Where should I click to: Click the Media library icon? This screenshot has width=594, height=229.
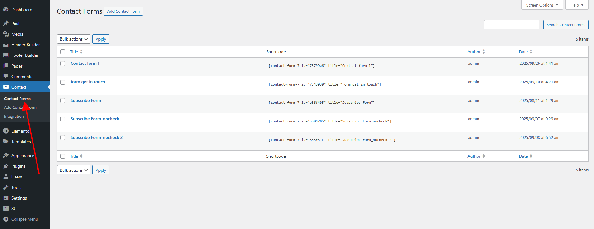click(6, 34)
